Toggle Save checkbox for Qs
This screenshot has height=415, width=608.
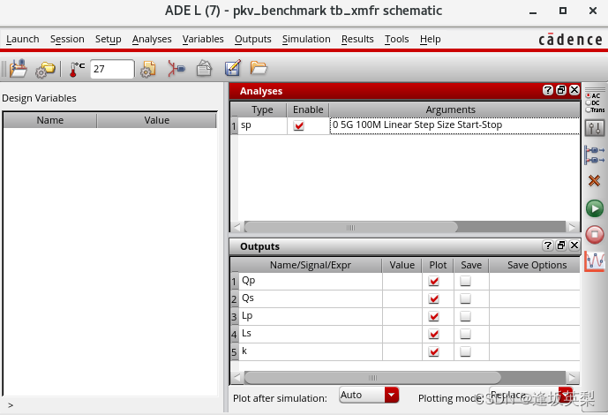(465, 298)
